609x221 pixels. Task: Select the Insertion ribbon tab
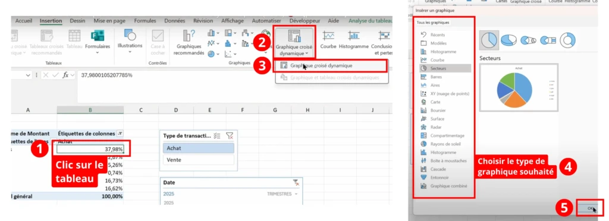click(x=51, y=21)
